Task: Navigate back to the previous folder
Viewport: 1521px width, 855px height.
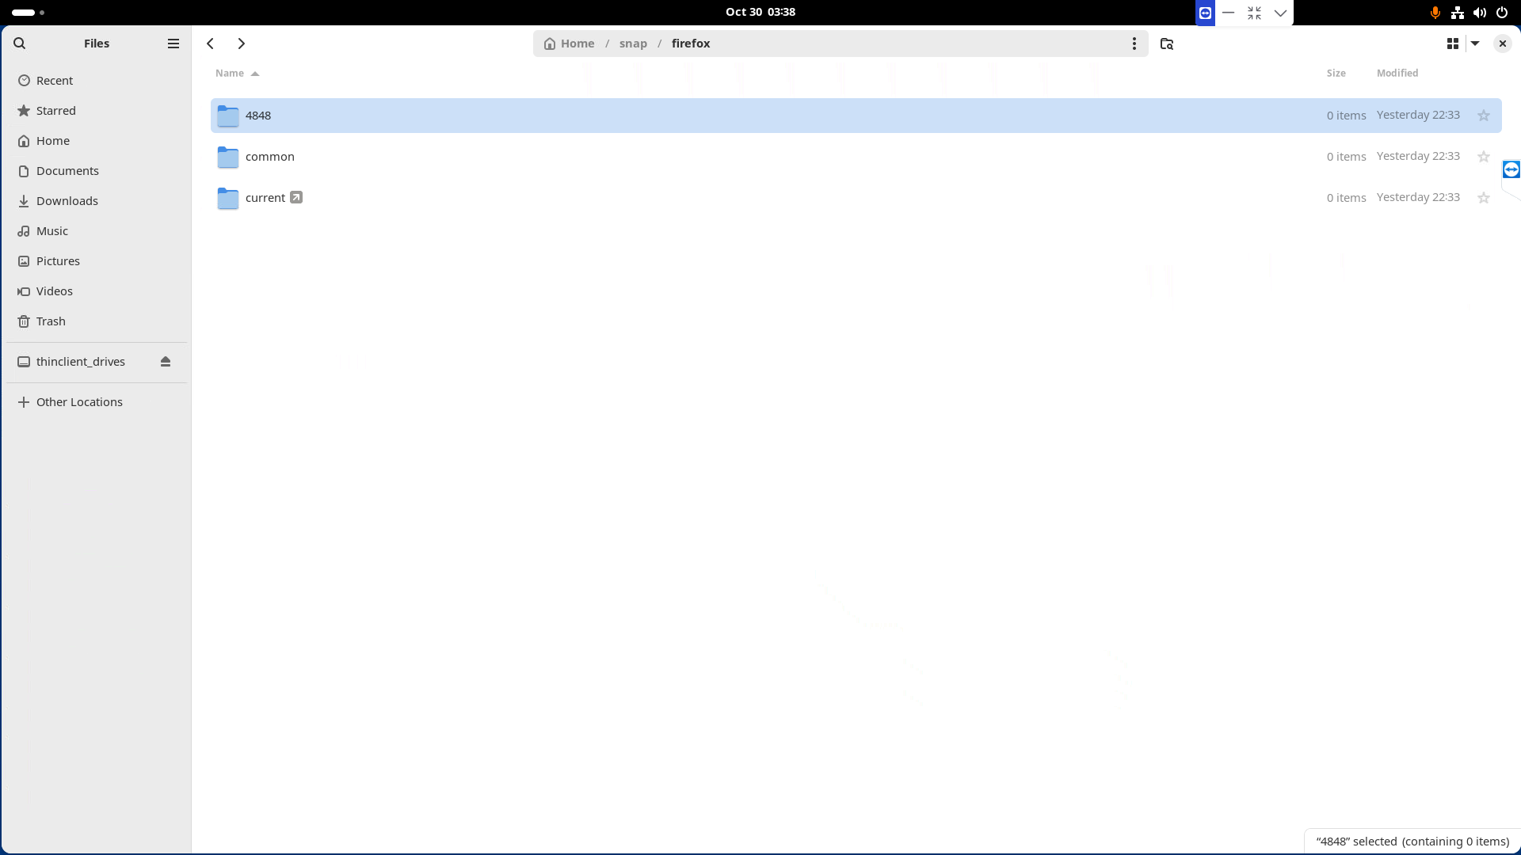Action: (210, 44)
